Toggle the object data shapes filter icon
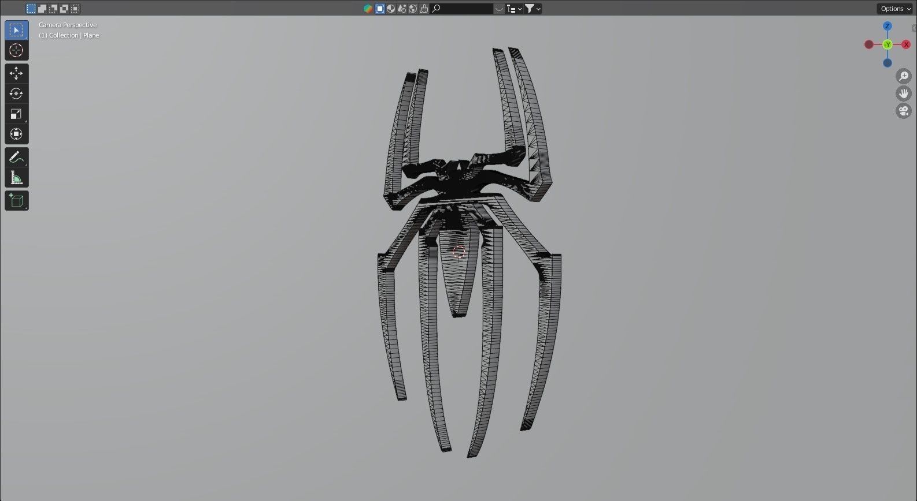 (402, 9)
